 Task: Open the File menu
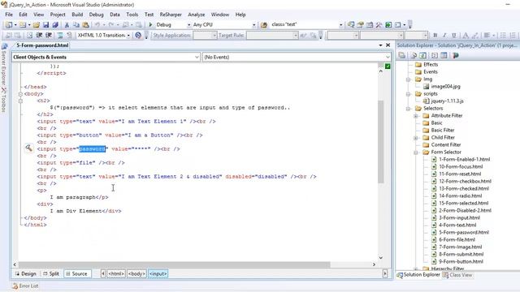coord(9,15)
